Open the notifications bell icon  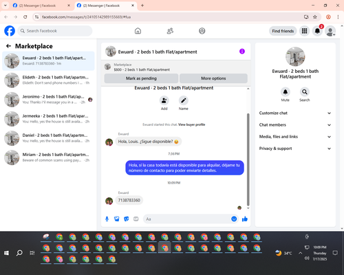pyautogui.click(x=317, y=31)
